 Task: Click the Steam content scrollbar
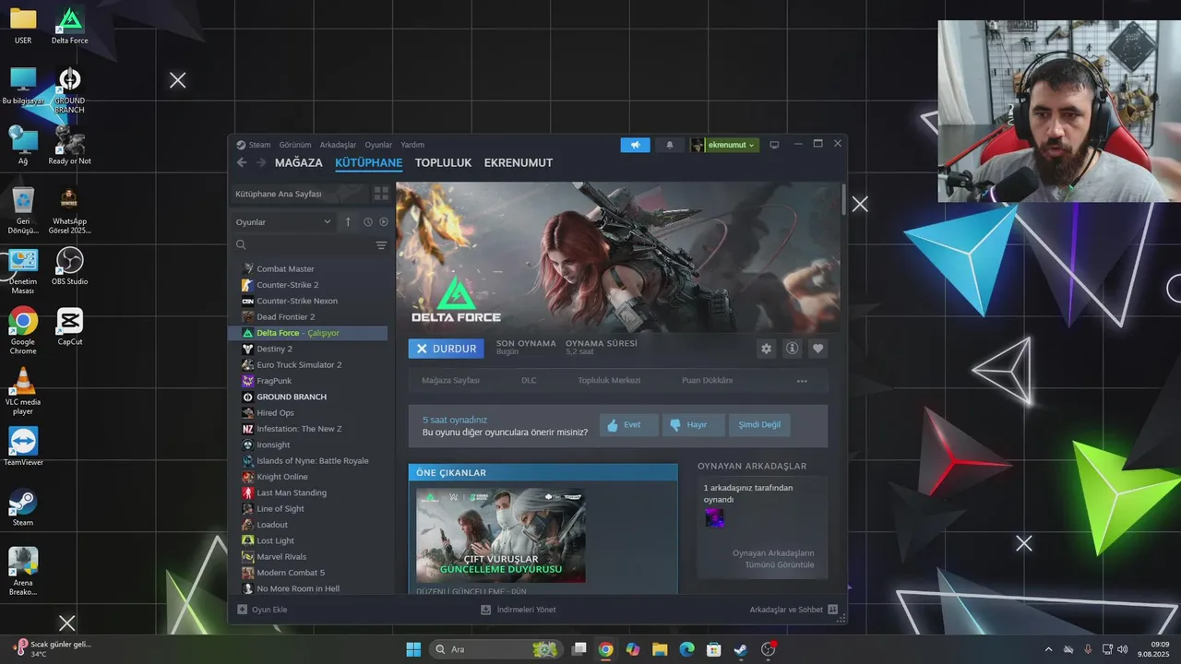click(x=843, y=199)
